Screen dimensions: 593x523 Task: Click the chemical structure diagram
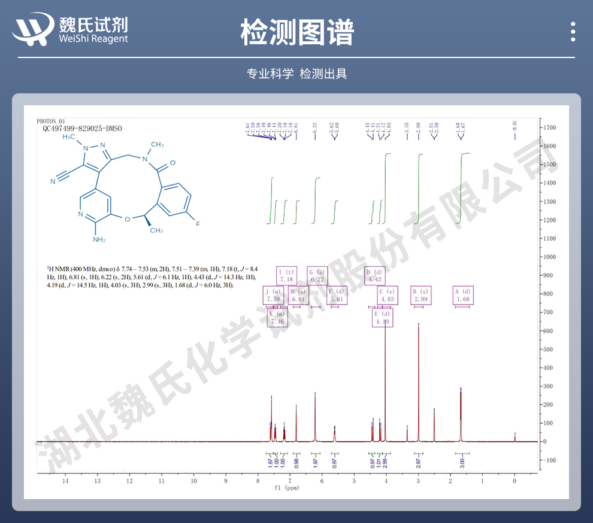(125, 188)
